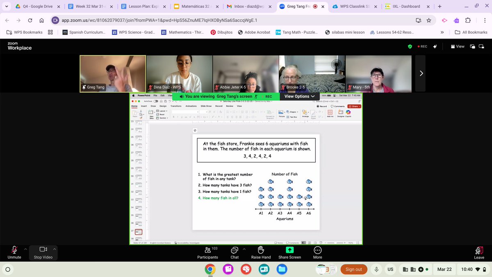Open the Slide Show ribbon tab
The image size is (492, 277).
206,106
